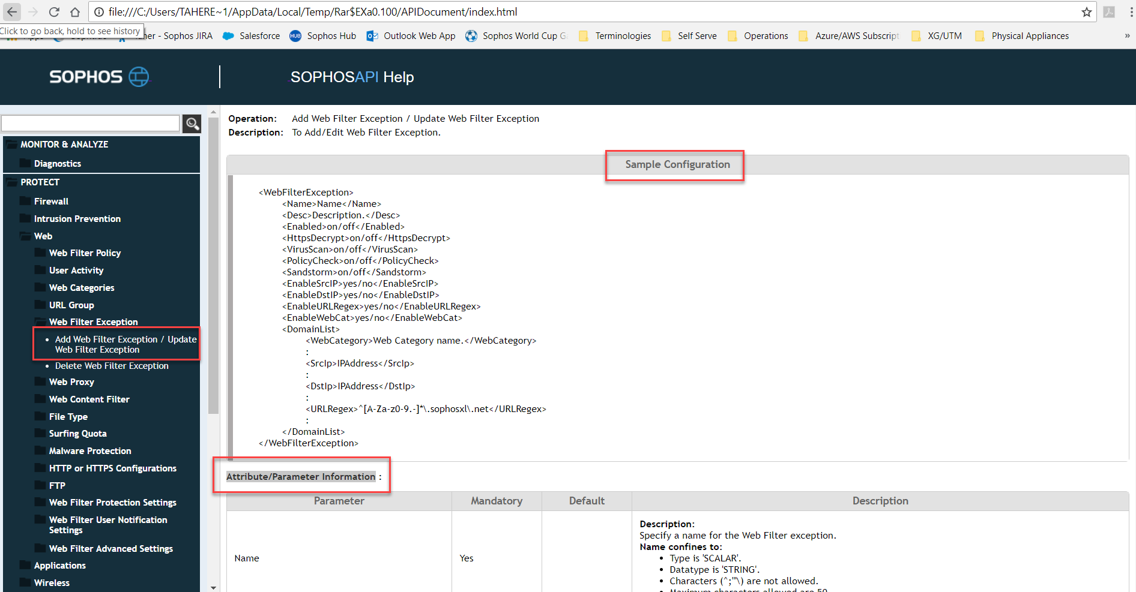1136x592 pixels.
Task: Select Delete Web Filter Exception entry
Action: 112,366
